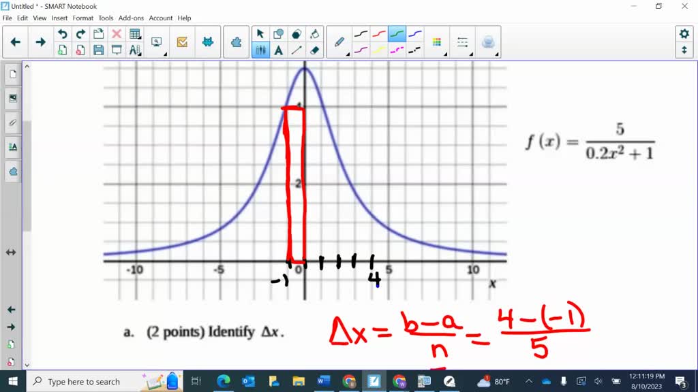Click the forward navigation arrow button

pos(40,41)
